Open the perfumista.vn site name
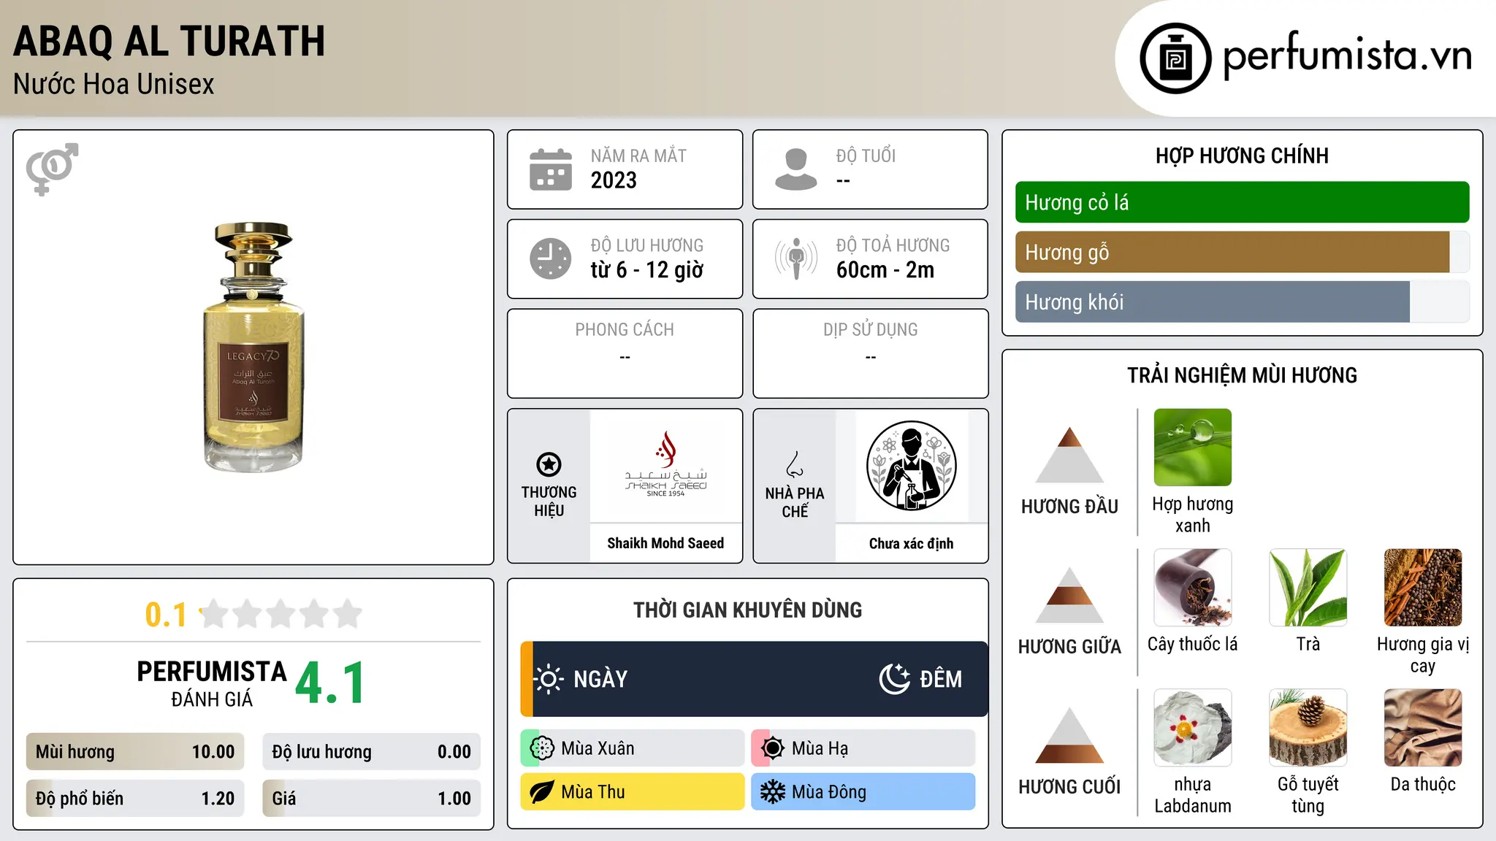Image resolution: width=1496 pixels, height=841 pixels. pyautogui.click(x=1347, y=55)
